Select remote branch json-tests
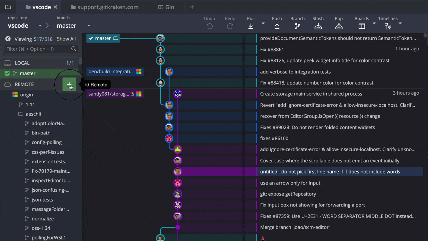 42,200
